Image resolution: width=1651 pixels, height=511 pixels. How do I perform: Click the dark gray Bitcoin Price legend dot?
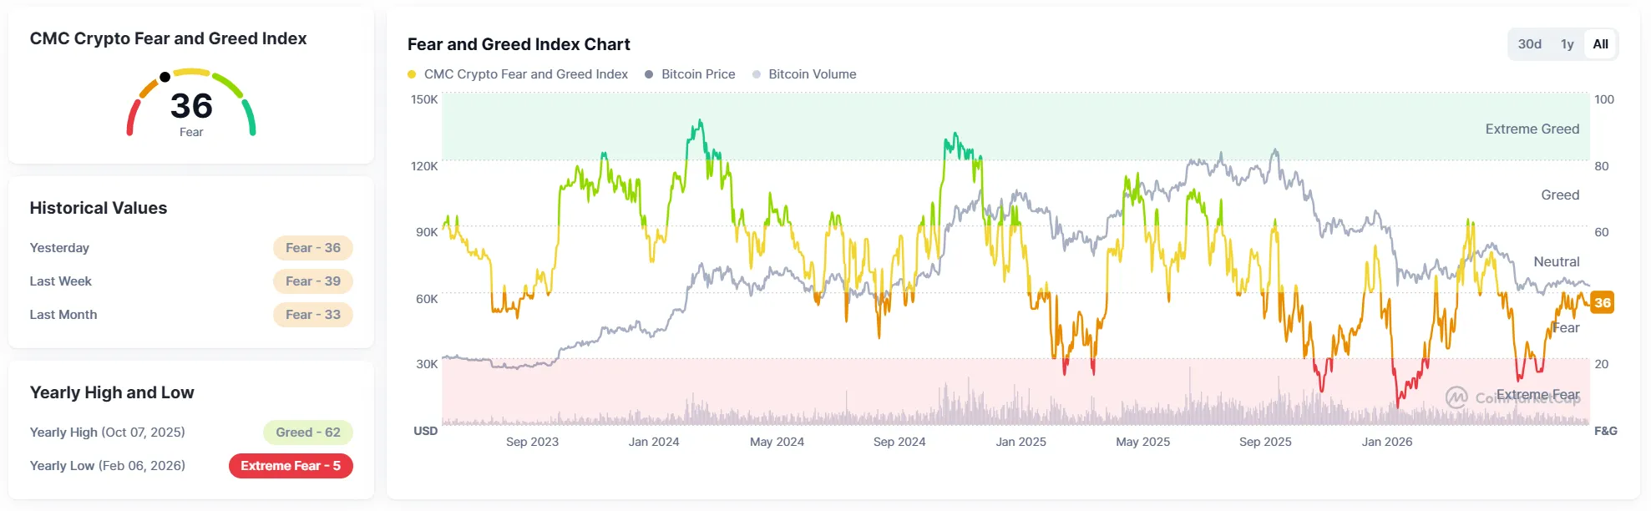(649, 74)
